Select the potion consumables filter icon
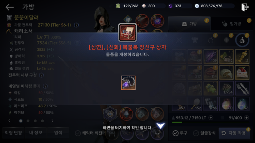The width and height of the screenshot is (255, 143). [x=242, y=40]
